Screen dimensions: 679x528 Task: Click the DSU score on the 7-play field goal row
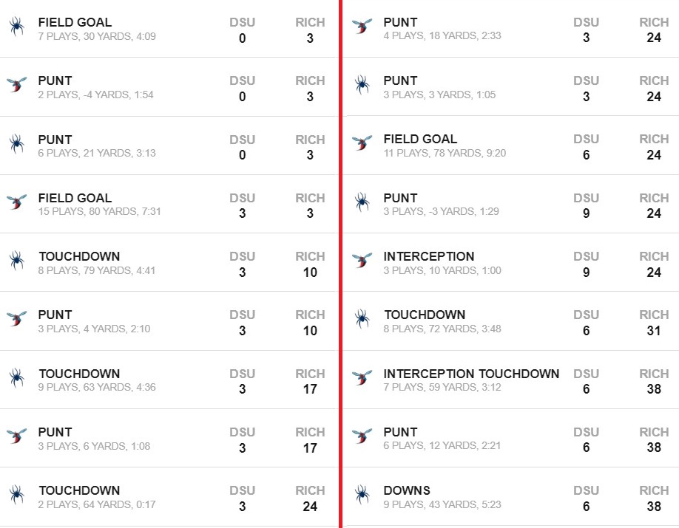(242, 38)
